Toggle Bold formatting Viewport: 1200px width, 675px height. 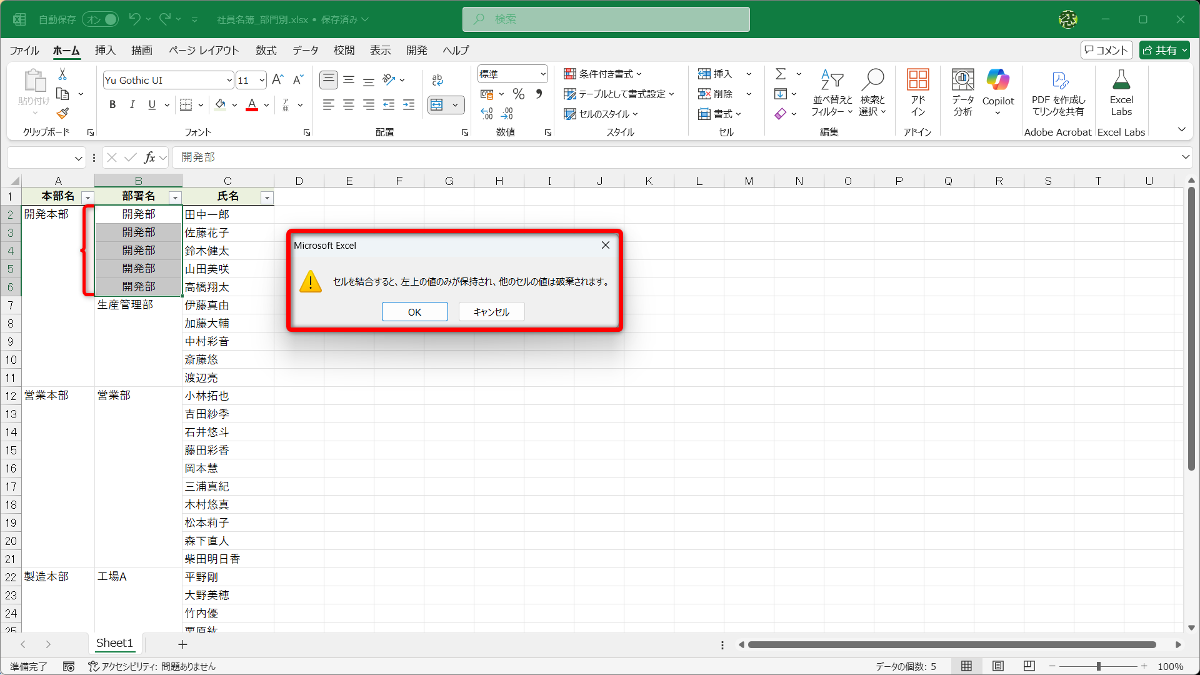(x=112, y=105)
